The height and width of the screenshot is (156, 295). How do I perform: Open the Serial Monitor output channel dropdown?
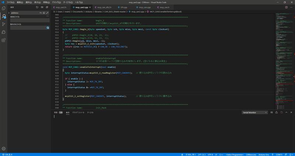[x=255, y=113]
